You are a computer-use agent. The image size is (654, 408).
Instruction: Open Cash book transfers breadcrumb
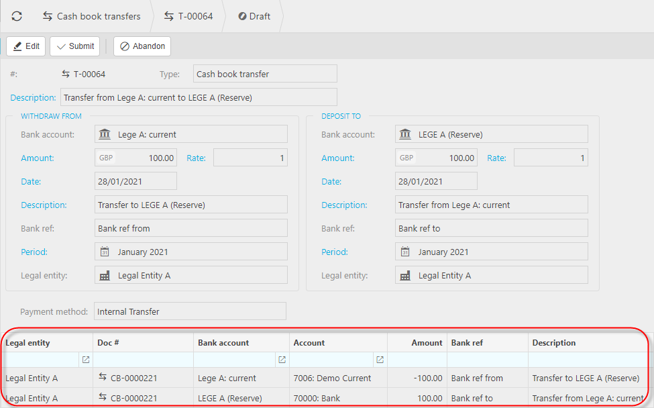pyautogui.click(x=92, y=16)
